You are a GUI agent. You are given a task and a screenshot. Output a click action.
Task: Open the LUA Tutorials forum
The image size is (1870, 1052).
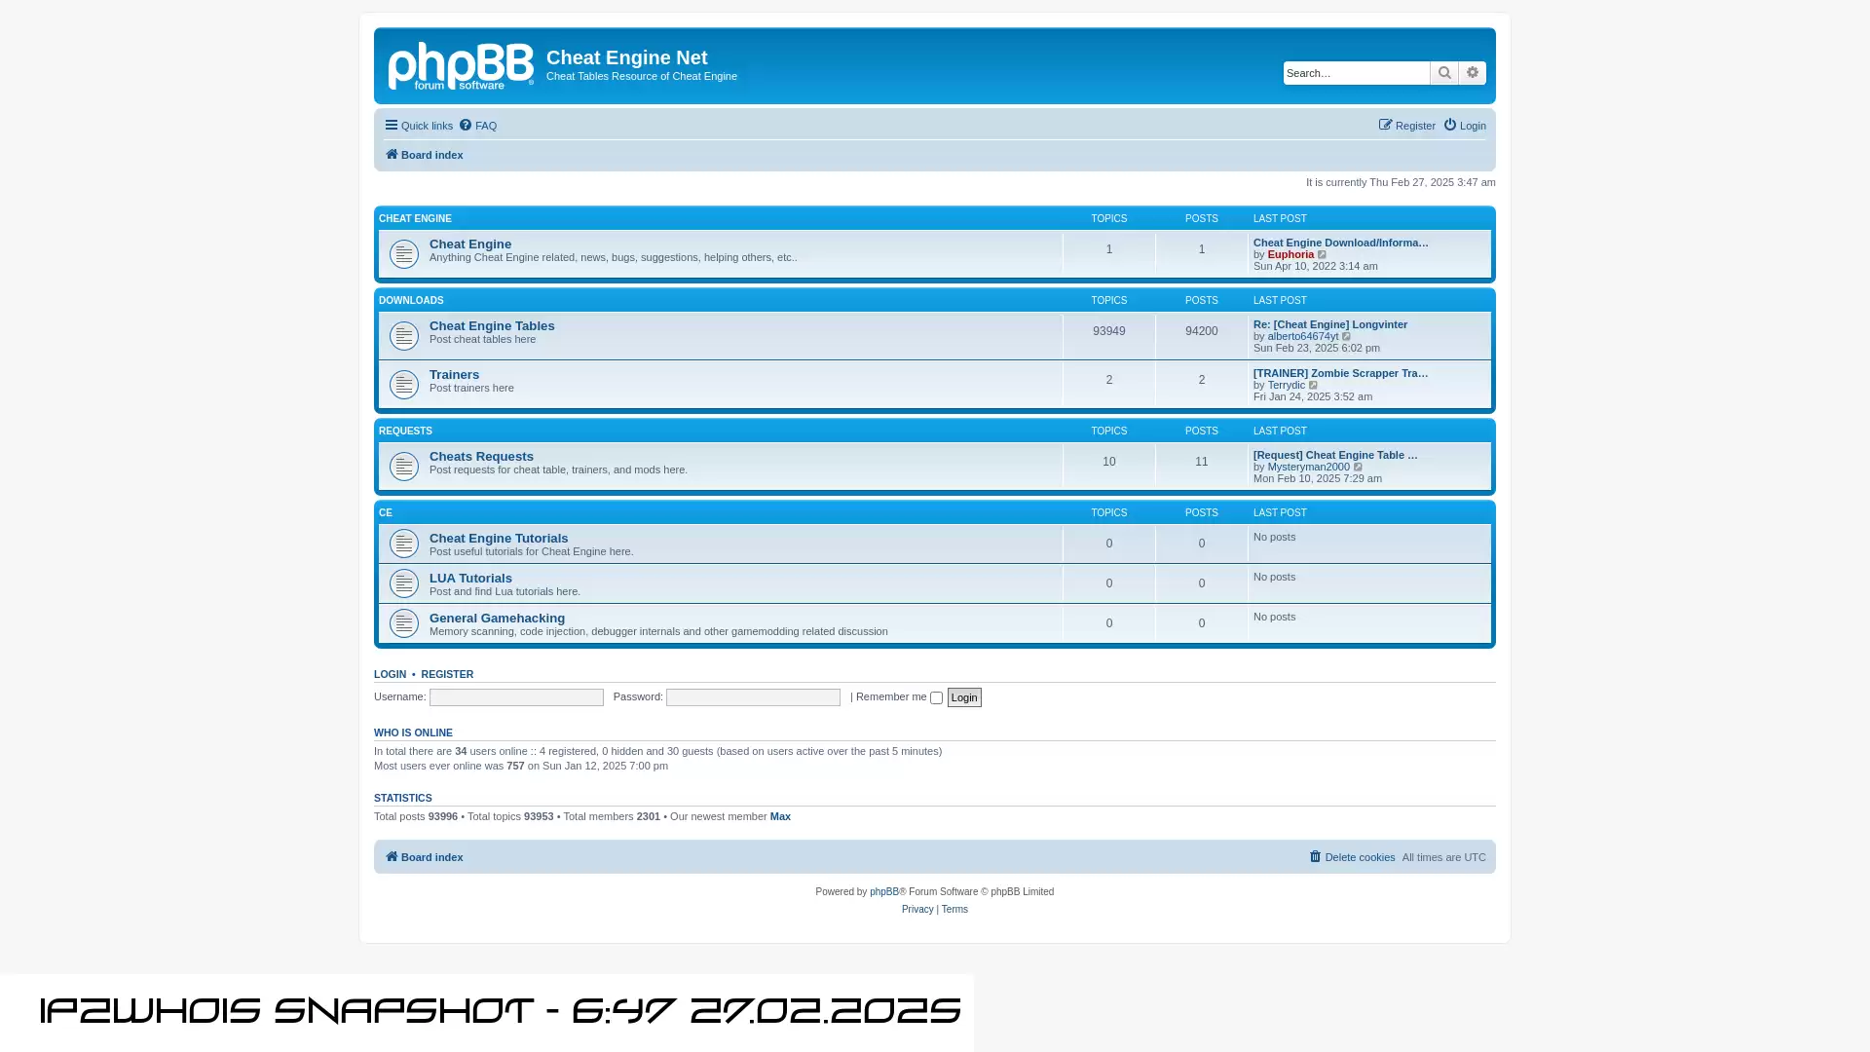click(x=470, y=579)
